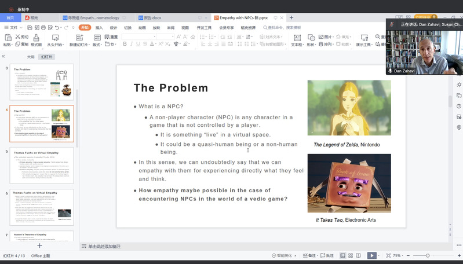Open the text highlight color picker
This screenshot has height=264, width=463.
point(185,44)
